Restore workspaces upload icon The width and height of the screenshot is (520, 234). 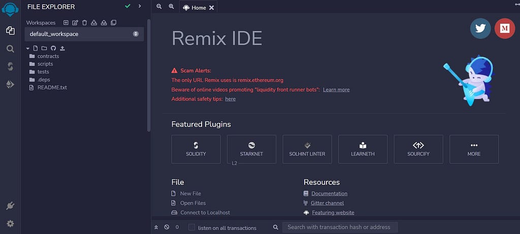tap(104, 22)
